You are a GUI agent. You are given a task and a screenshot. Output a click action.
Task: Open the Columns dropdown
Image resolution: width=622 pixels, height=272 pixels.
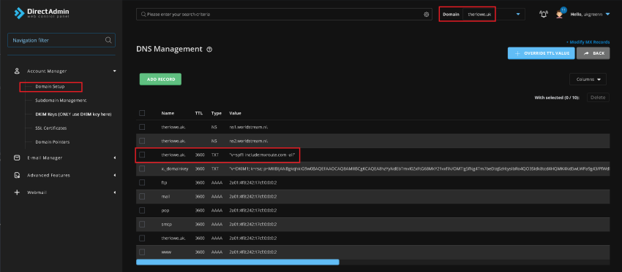588,79
